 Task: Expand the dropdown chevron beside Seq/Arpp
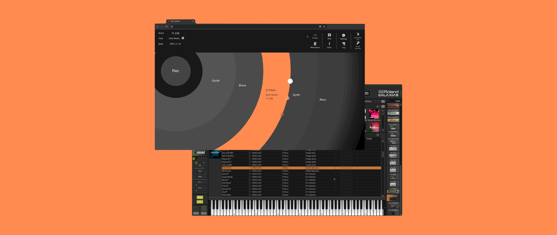(383, 102)
